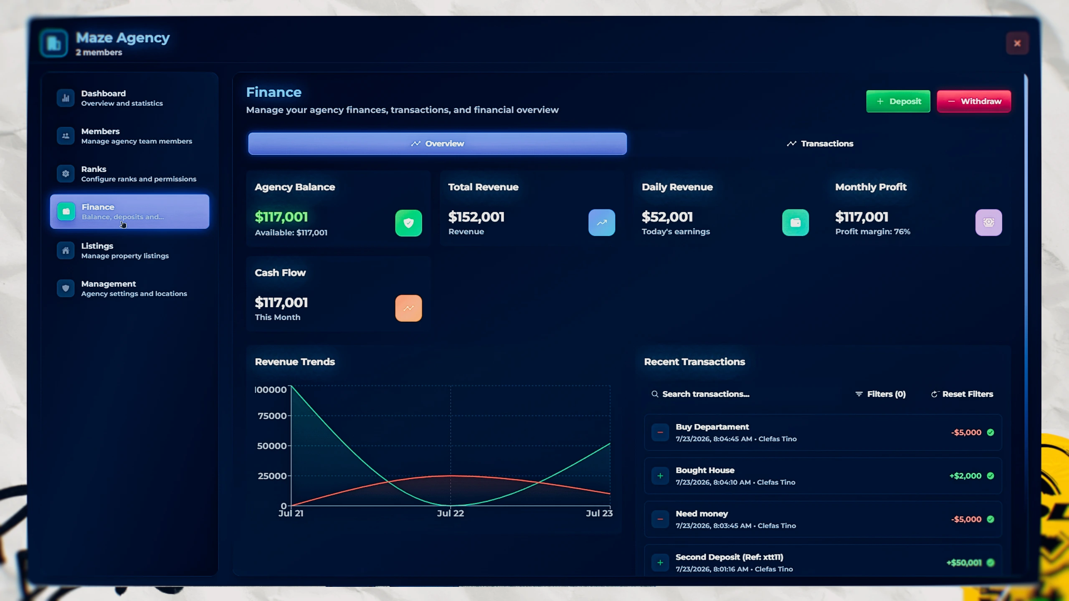The image size is (1069, 601).
Task: Click the teal wallet icon in Daily Revenue
Action: click(x=795, y=222)
